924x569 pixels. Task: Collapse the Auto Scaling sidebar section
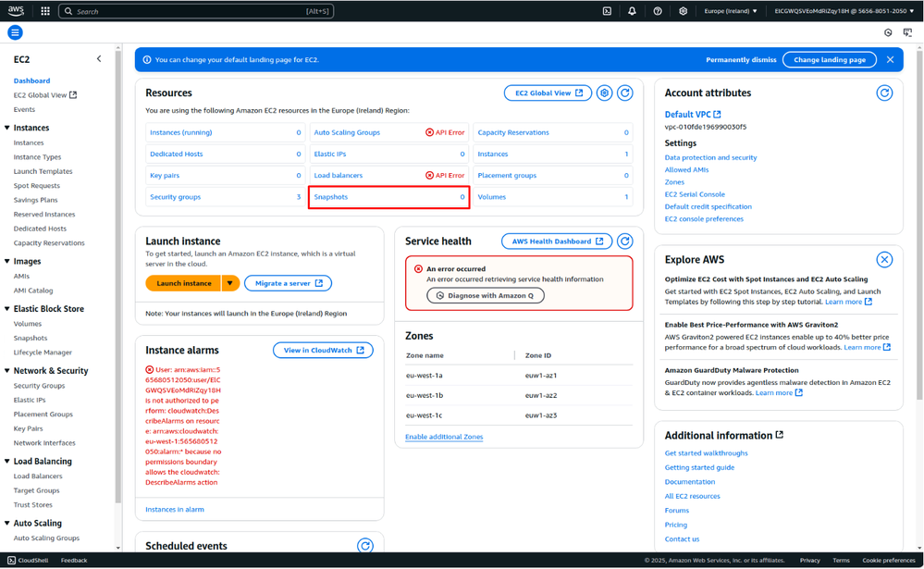click(7, 523)
